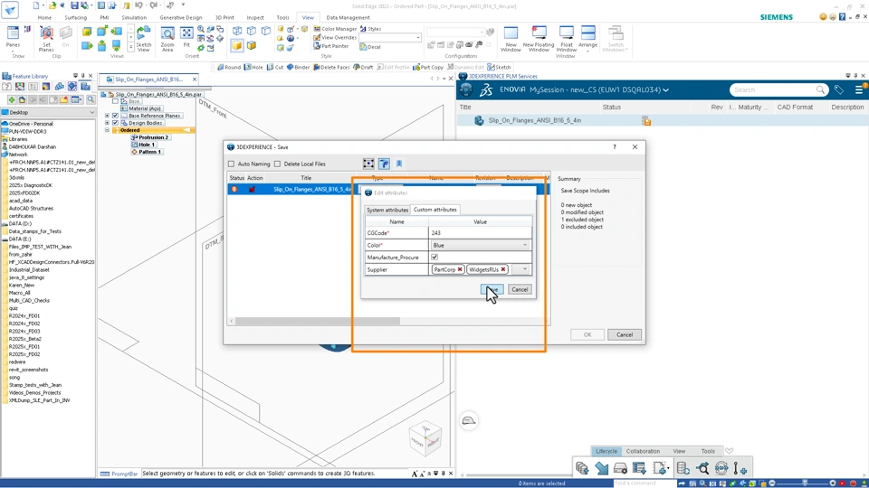Click the tag icon in the ENOVIA header
Screen dimensions: 869x488
click(838, 89)
